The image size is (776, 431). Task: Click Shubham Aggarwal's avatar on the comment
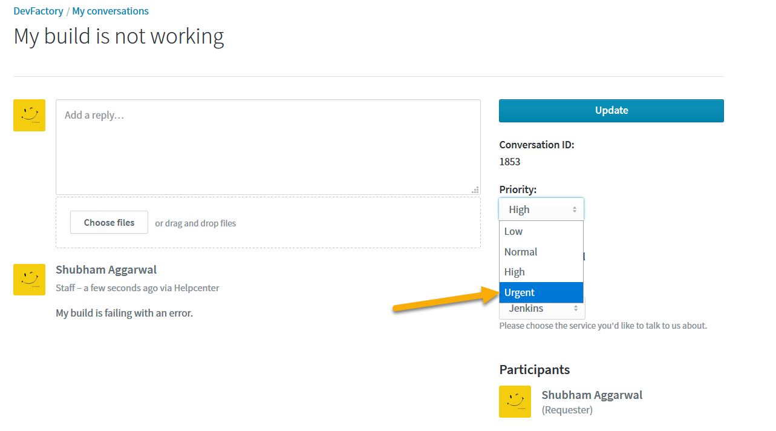click(x=29, y=280)
